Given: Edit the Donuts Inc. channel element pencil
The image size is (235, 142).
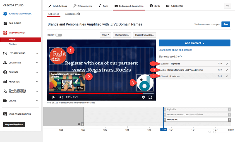Looking at the screenshot, I should coord(227,76).
